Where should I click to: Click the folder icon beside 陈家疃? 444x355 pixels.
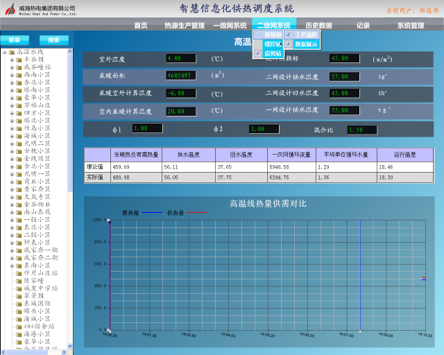pyautogui.click(x=19, y=281)
